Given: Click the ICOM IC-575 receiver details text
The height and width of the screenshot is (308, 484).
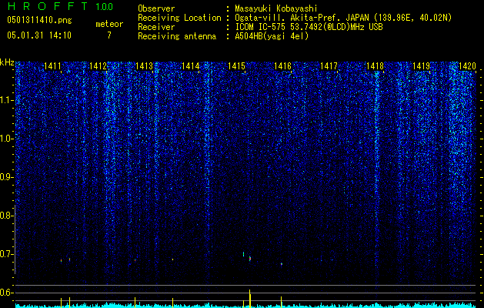Looking at the screenshot, I should [x=309, y=27].
